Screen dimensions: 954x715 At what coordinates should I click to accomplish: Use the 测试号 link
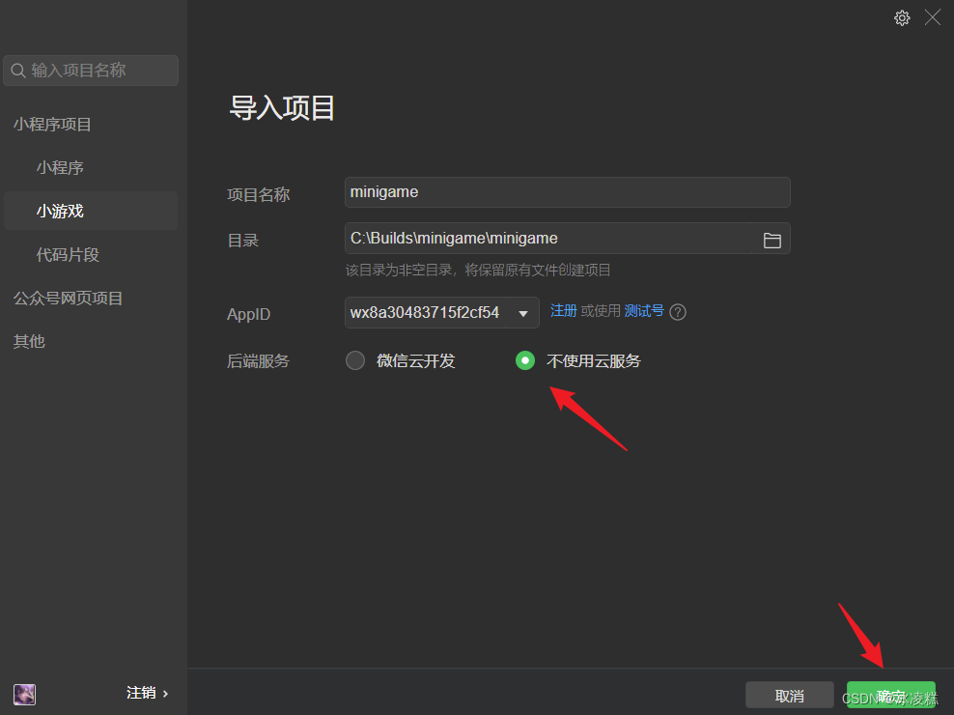pos(644,310)
